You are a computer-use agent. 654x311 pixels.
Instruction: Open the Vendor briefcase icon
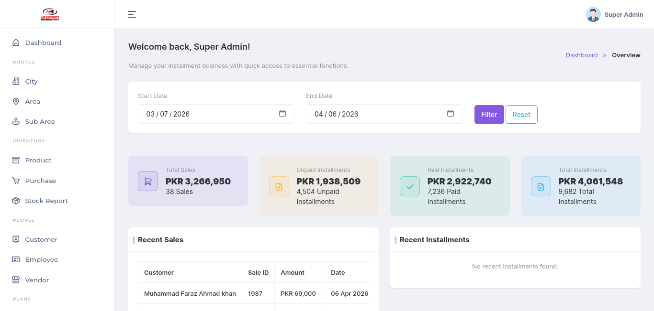click(x=15, y=280)
